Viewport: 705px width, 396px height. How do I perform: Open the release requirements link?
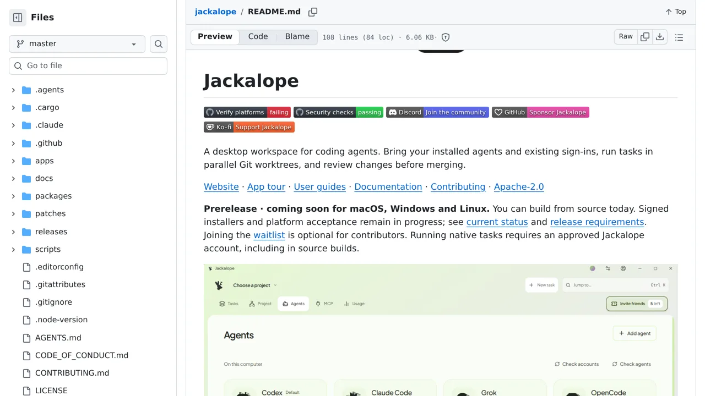[597, 222]
